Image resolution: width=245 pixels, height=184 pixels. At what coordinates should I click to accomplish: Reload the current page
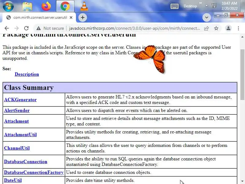coord(26,28)
